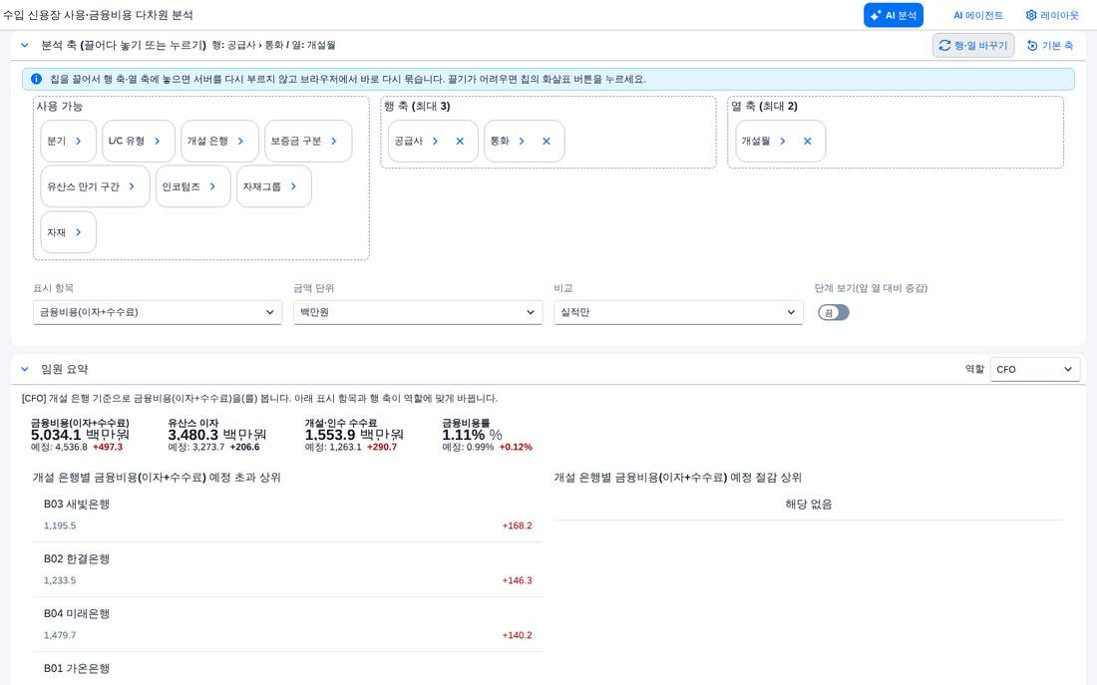Click arrow on the 자재그룹 chip
Image resolution: width=1097 pixels, height=685 pixels.
294,186
